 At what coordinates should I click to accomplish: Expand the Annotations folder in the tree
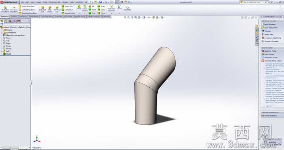click(2, 33)
